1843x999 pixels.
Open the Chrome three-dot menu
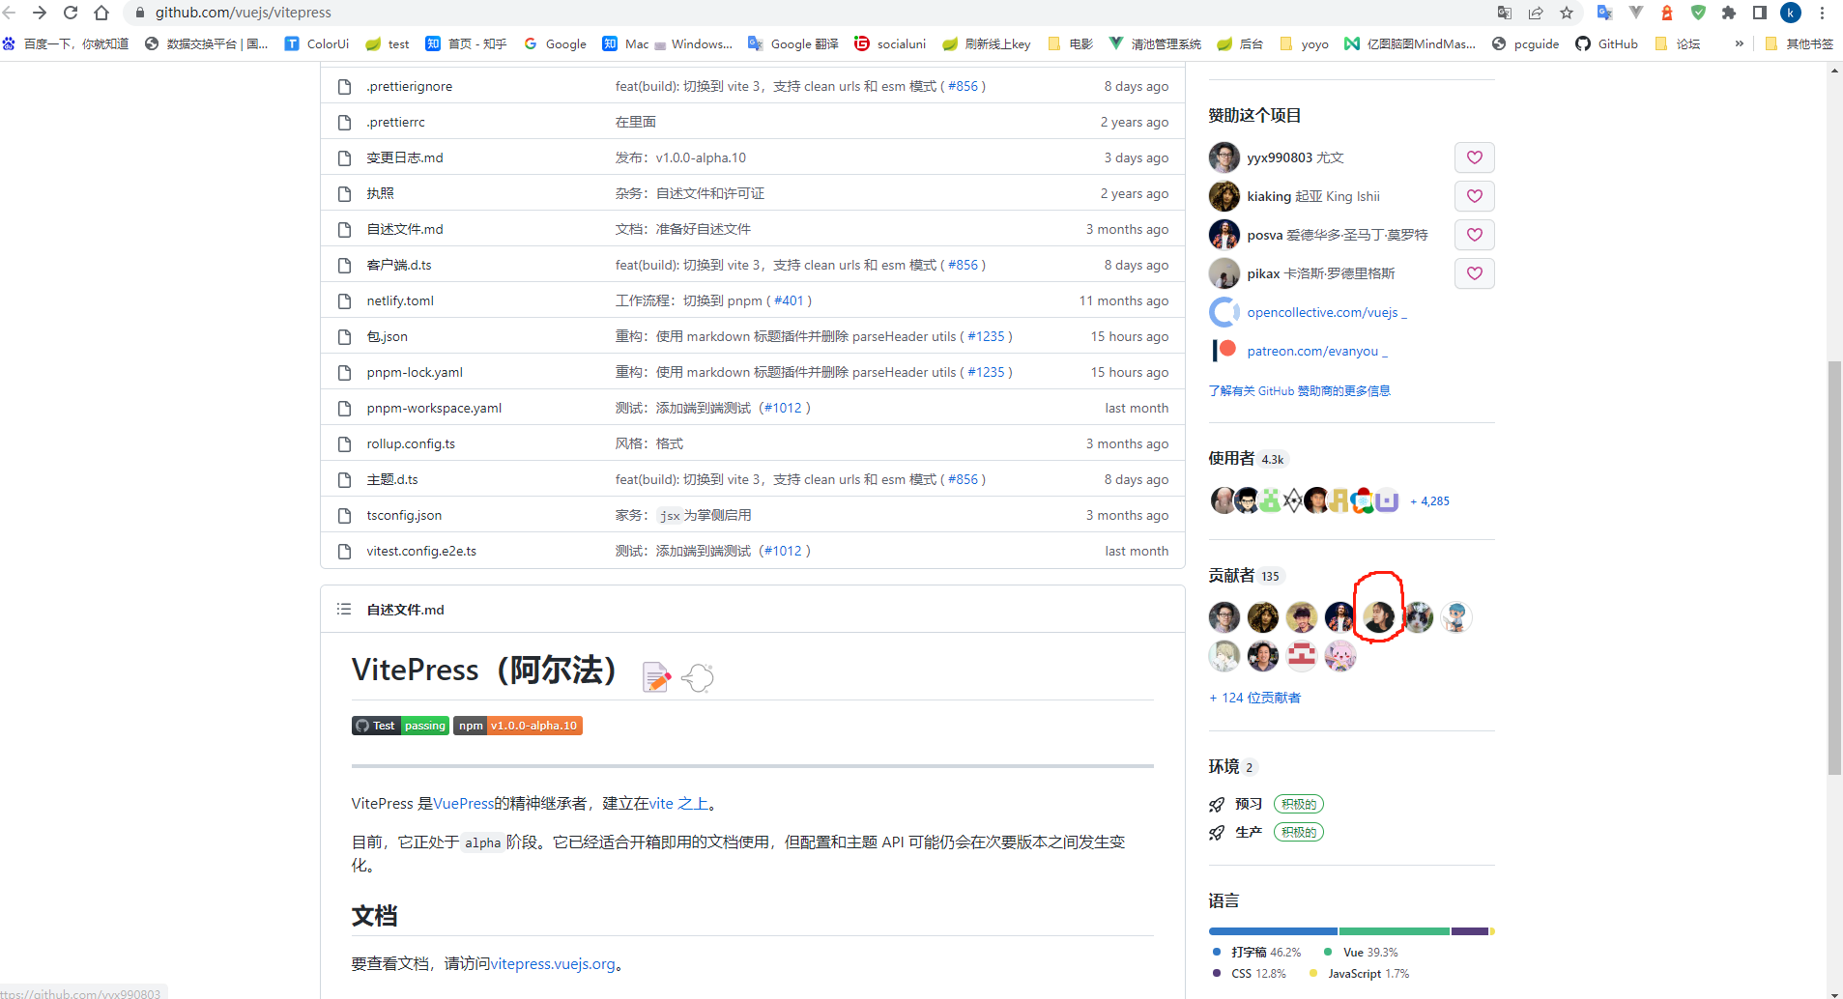[1822, 13]
